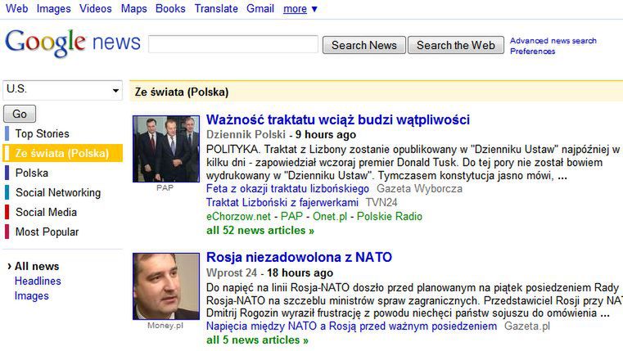Viewport: 623px width, 351px height.
Task: Open the Social Networking section
Action: click(57, 192)
